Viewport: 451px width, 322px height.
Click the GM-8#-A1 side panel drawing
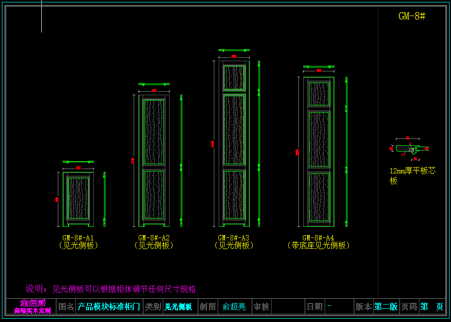78,199
